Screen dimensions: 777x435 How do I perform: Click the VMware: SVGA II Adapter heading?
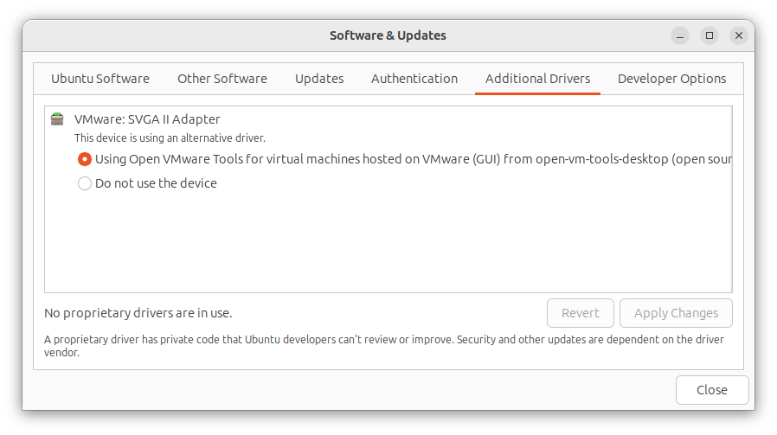coord(147,119)
